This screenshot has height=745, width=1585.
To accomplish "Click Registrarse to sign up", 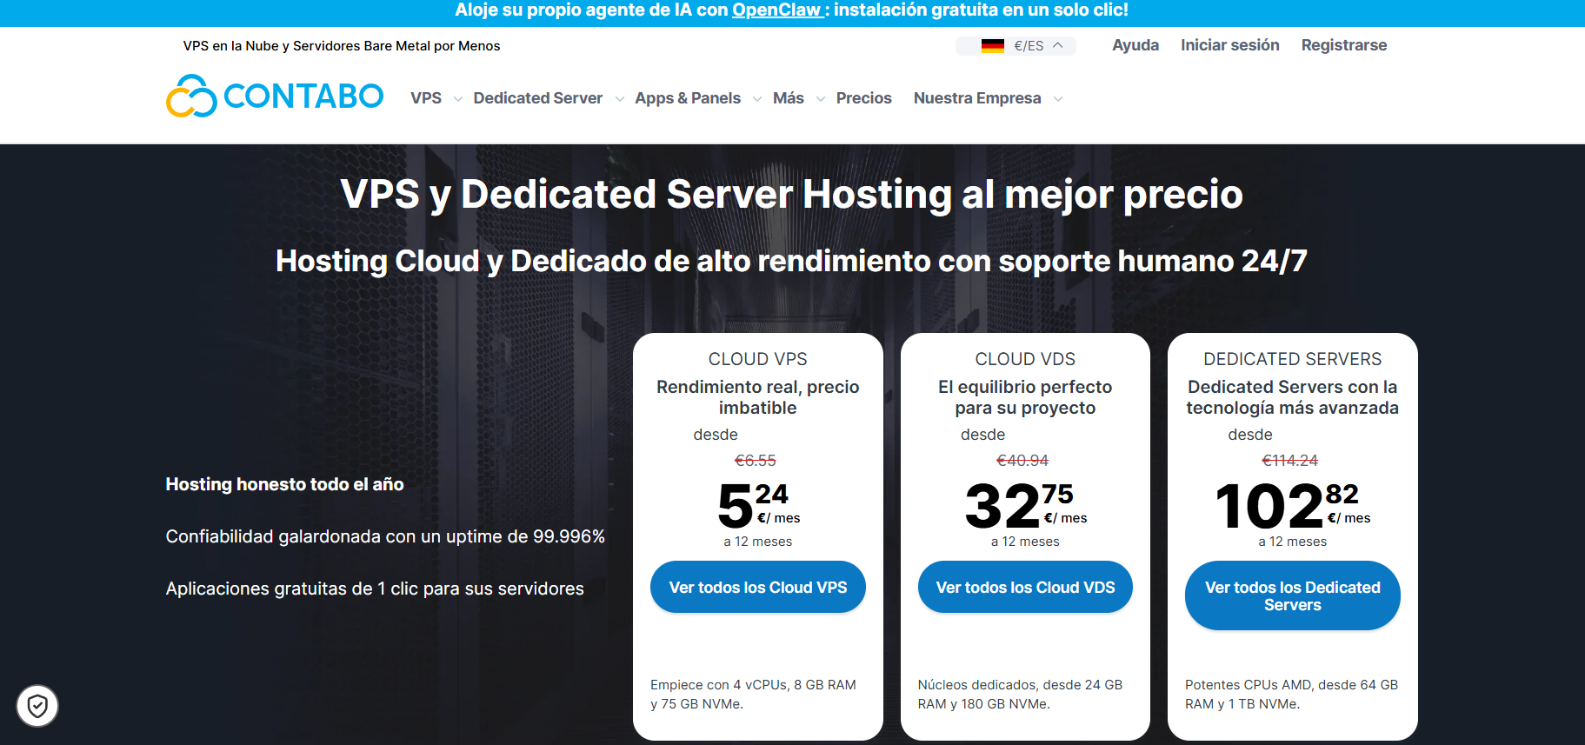I will pyautogui.click(x=1344, y=45).
